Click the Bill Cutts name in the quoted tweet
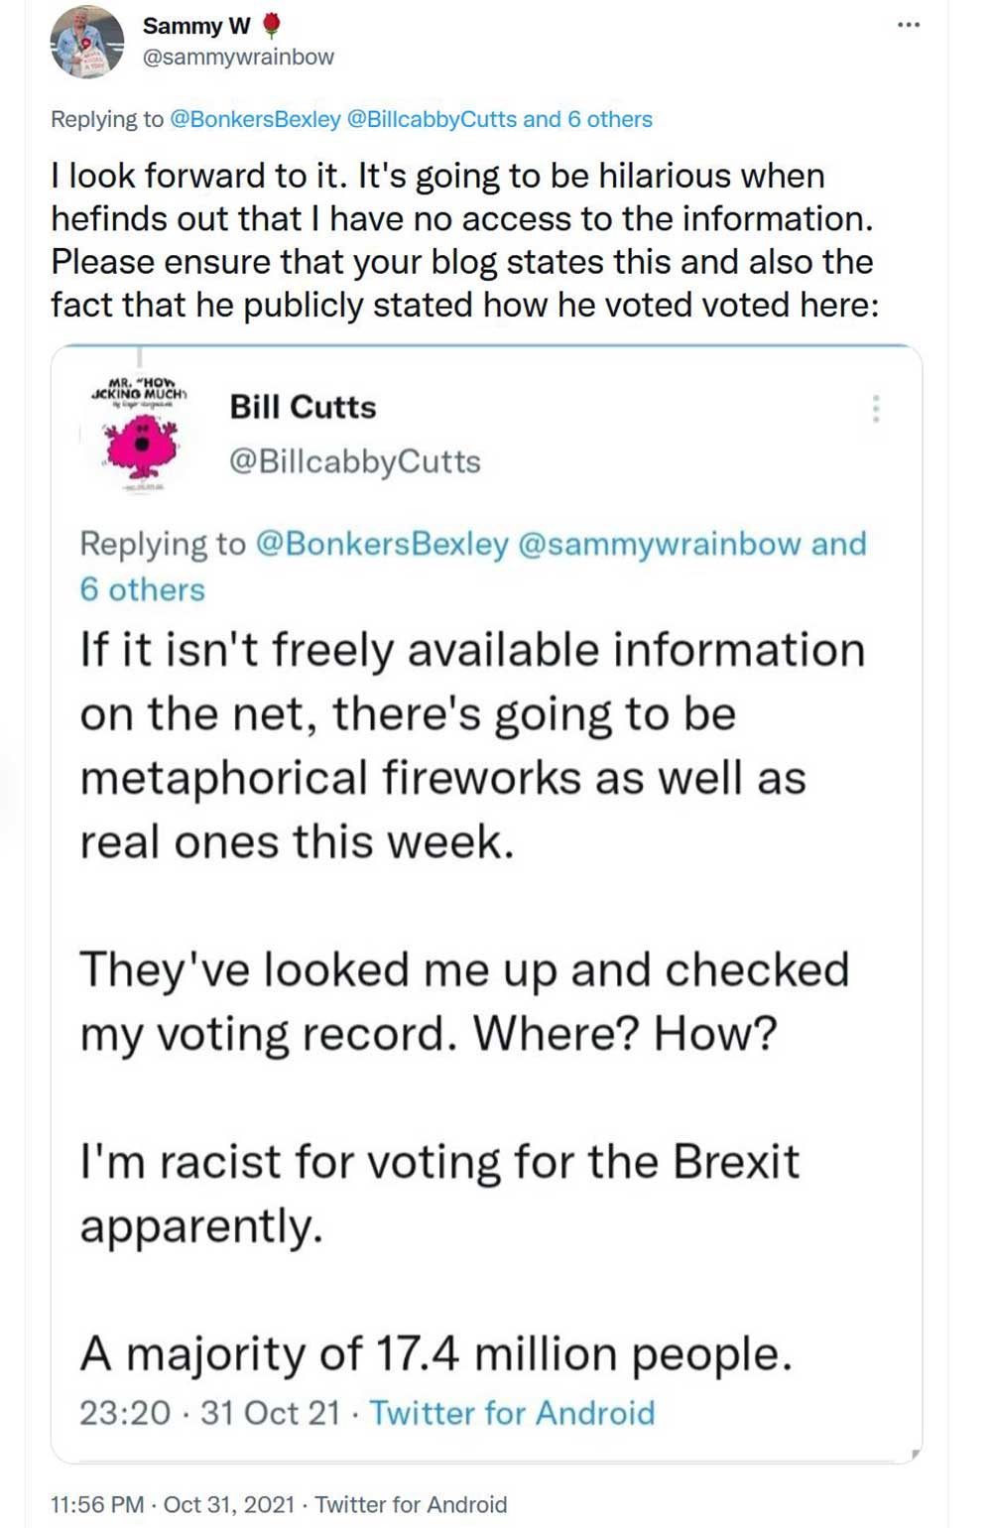The image size is (992, 1528). 303,407
